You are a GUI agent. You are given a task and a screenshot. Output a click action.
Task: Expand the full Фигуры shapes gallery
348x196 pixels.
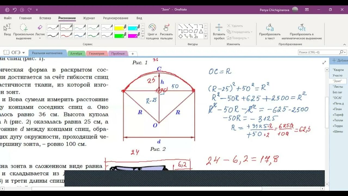[206, 36]
